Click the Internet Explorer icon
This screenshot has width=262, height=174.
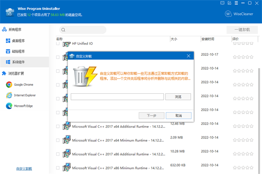click(9, 95)
